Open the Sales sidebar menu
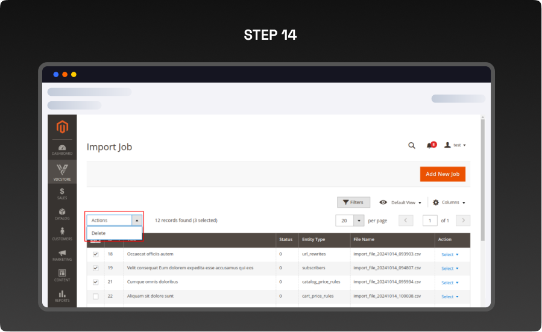The height and width of the screenshot is (332, 542). pos(62,193)
